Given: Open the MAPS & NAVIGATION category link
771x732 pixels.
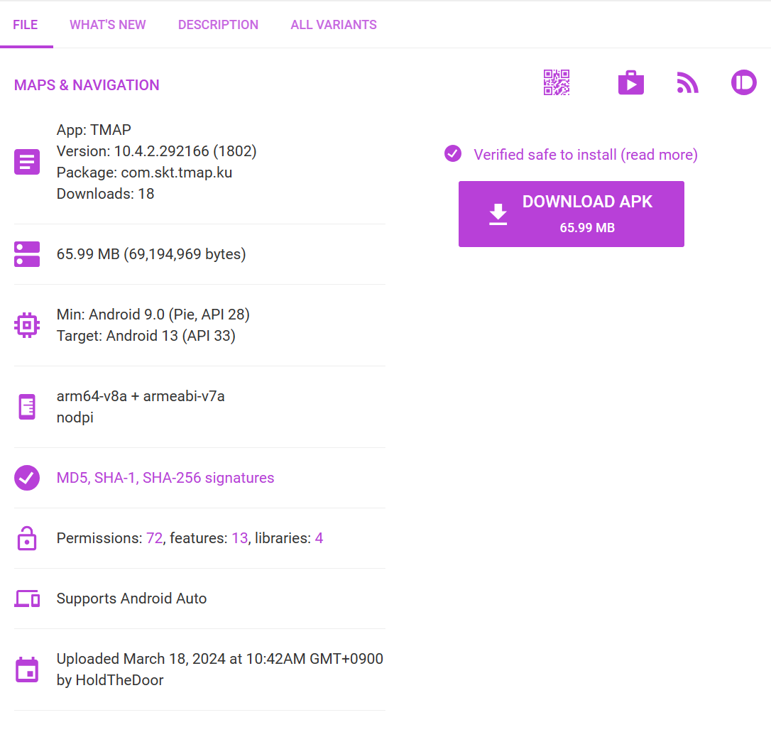Looking at the screenshot, I should point(87,85).
